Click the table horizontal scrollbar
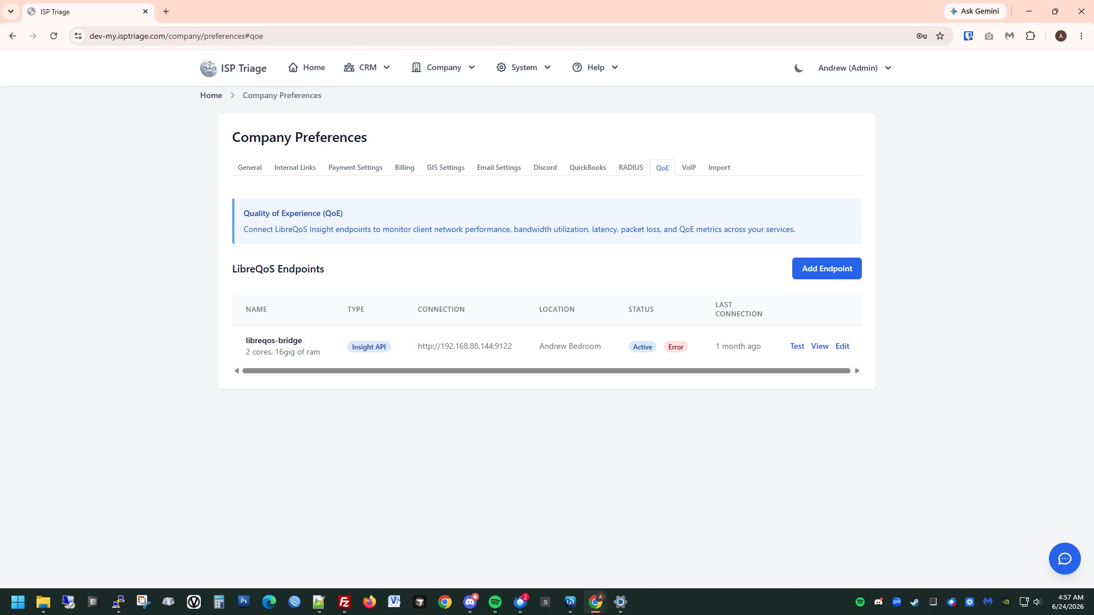This screenshot has width=1094, height=615. [x=546, y=370]
